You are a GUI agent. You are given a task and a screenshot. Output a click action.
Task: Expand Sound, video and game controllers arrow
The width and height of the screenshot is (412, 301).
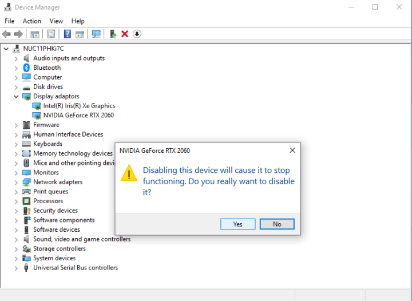[x=16, y=239]
